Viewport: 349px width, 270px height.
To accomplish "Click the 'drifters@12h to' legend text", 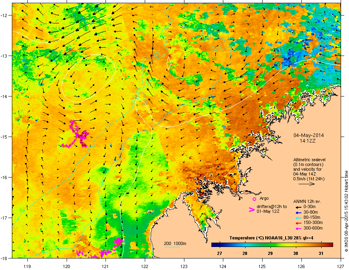I will pyautogui.click(x=272, y=206).
